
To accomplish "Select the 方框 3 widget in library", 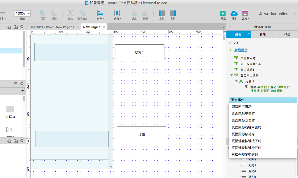I will [10, 109].
